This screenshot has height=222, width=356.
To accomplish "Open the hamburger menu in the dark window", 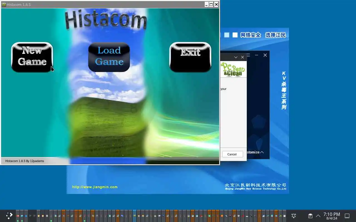I will (248, 55).
